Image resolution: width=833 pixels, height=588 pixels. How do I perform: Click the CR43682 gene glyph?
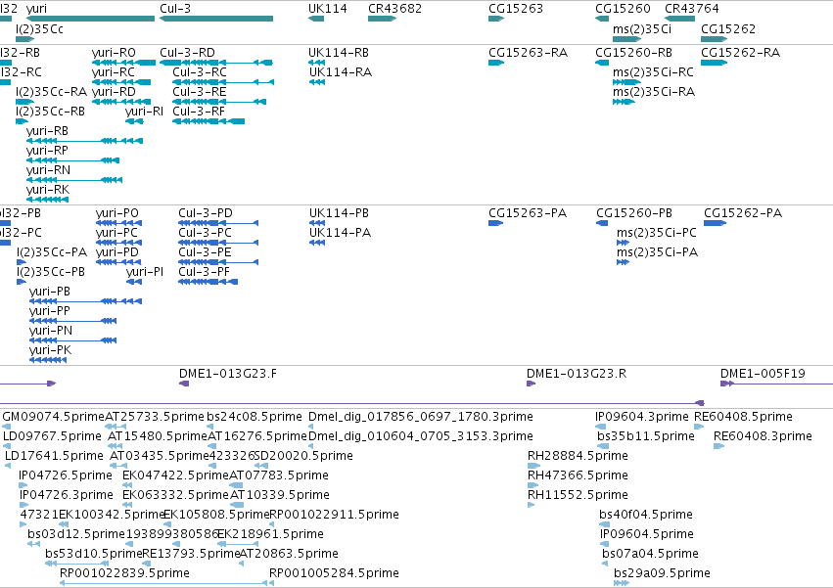382,19
